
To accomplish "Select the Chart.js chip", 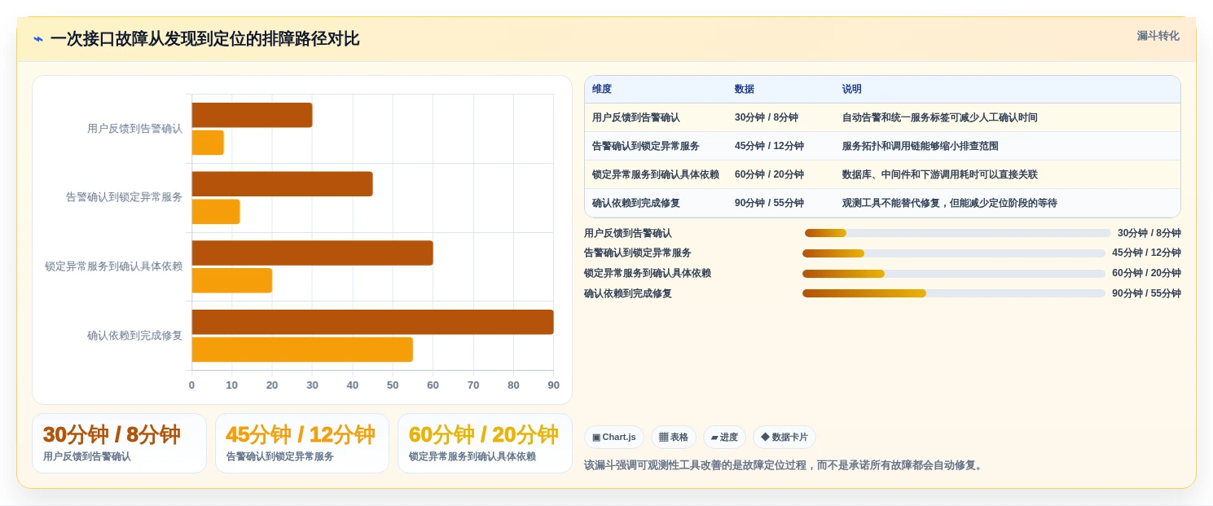I will pyautogui.click(x=614, y=438).
